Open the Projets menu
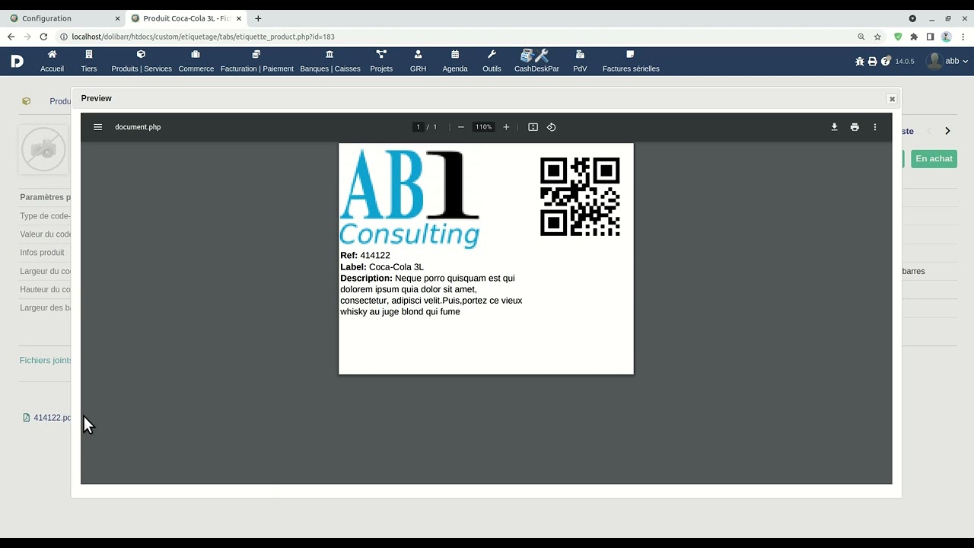974x548 pixels. point(381,62)
